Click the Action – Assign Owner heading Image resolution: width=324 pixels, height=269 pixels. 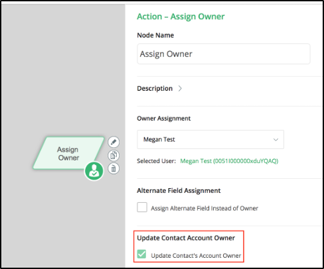[181, 17]
